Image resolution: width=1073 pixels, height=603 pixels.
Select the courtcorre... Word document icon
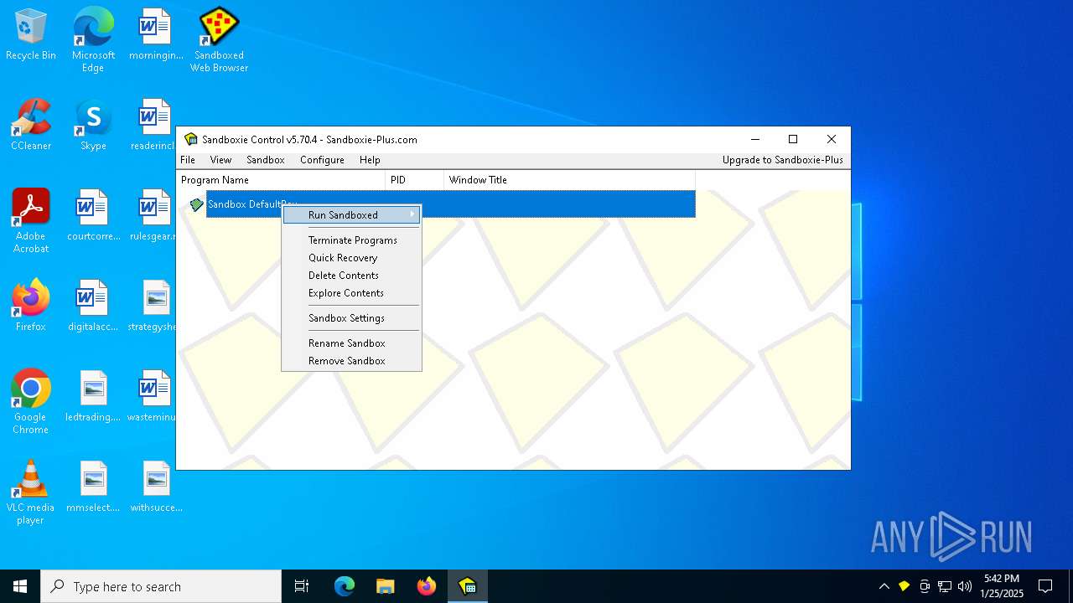pyautogui.click(x=93, y=216)
